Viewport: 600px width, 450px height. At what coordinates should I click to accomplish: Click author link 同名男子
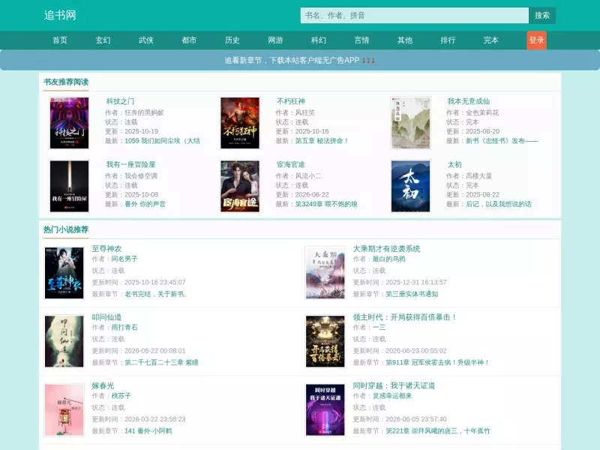click(x=124, y=259)
